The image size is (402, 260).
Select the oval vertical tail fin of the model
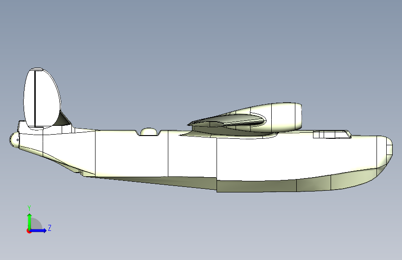coord(42,99)
